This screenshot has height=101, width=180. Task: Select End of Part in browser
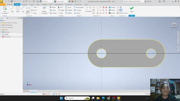(6, 37)
